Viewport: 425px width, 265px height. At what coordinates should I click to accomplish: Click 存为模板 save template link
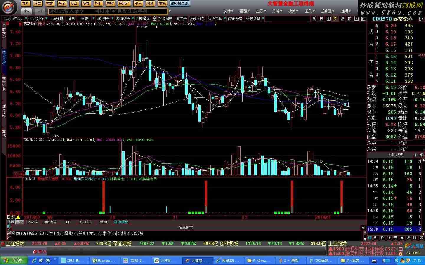coord(121,222)
